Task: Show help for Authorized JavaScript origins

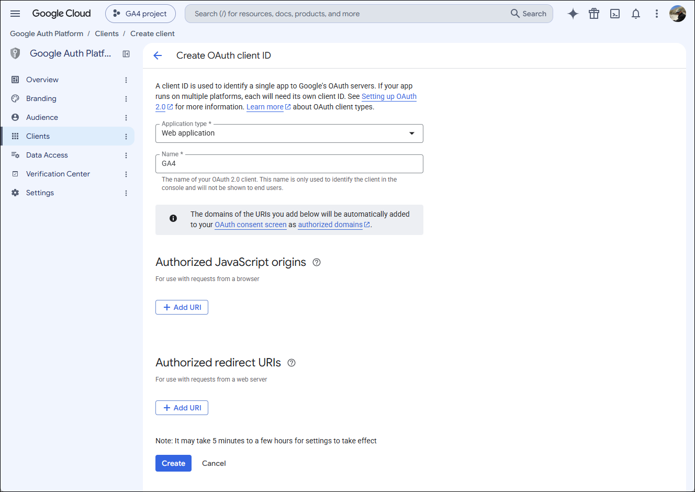Action: (317, 262)
